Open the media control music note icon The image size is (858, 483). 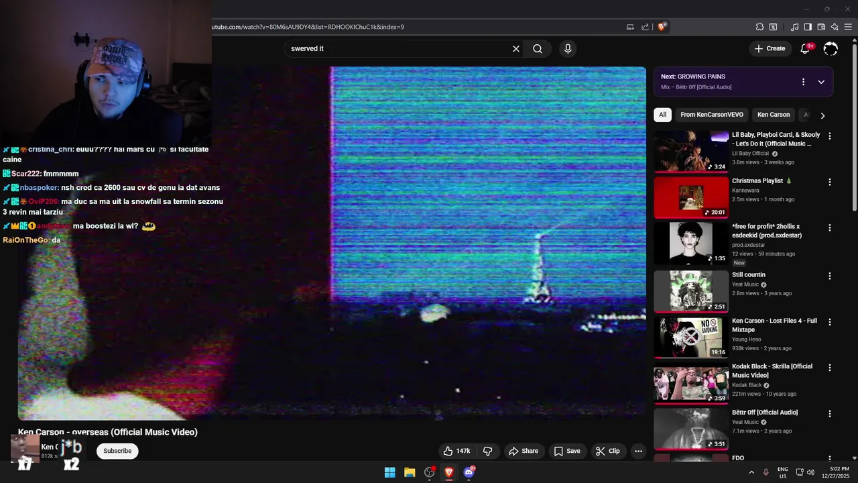[795, 27]
